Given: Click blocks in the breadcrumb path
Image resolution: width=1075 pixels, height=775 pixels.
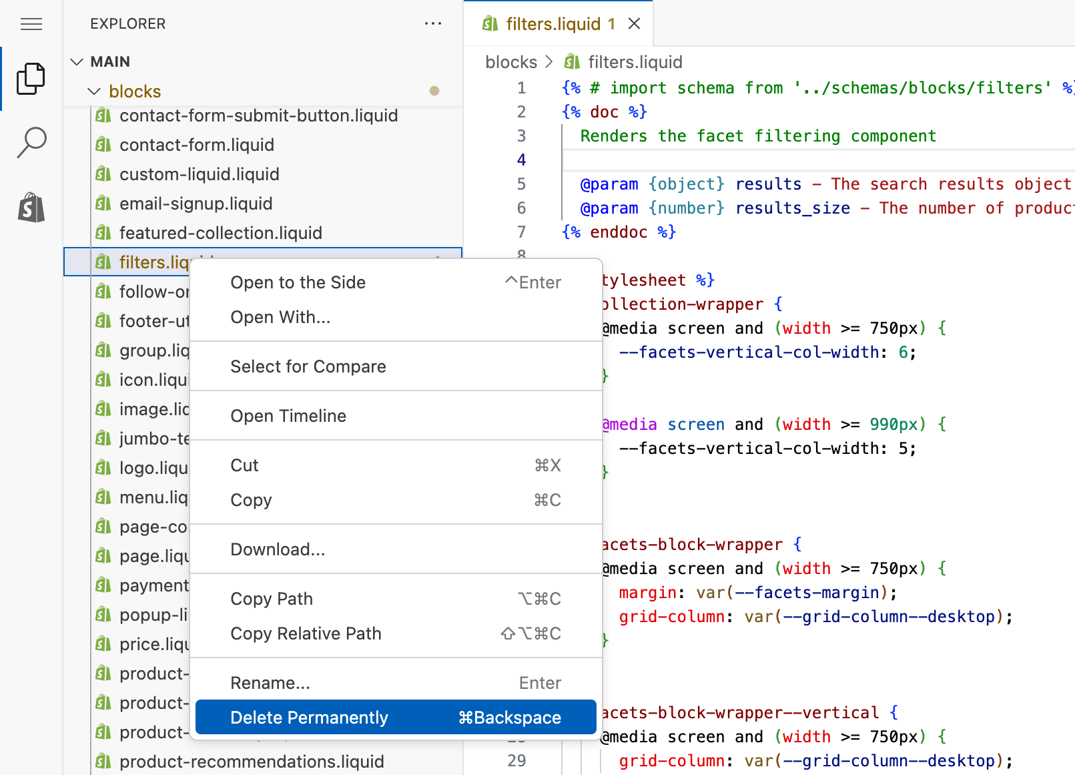Looking at the screenshot, I should point(511,62).
